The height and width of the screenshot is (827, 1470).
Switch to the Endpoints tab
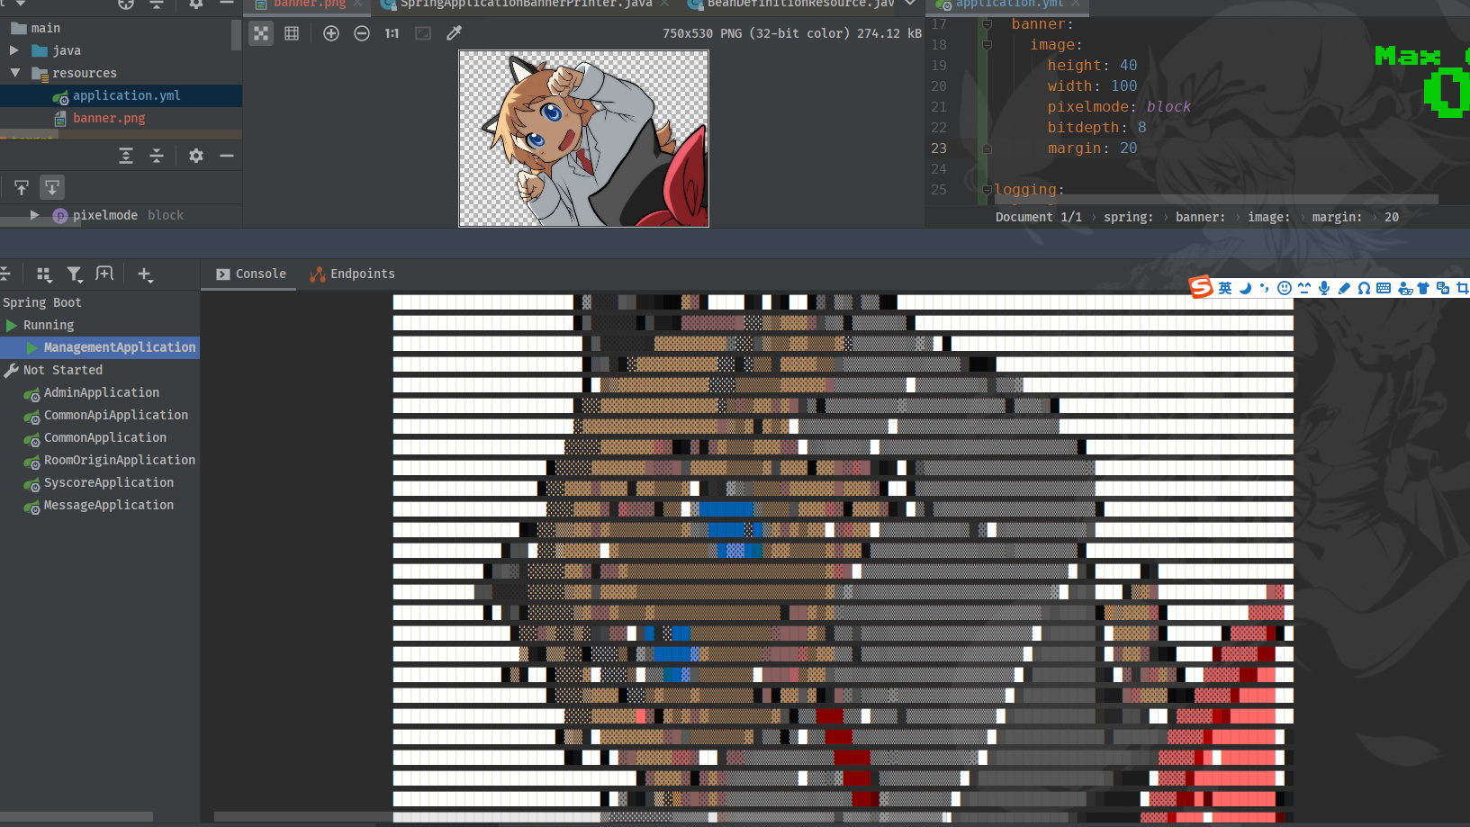click(352, 274)
